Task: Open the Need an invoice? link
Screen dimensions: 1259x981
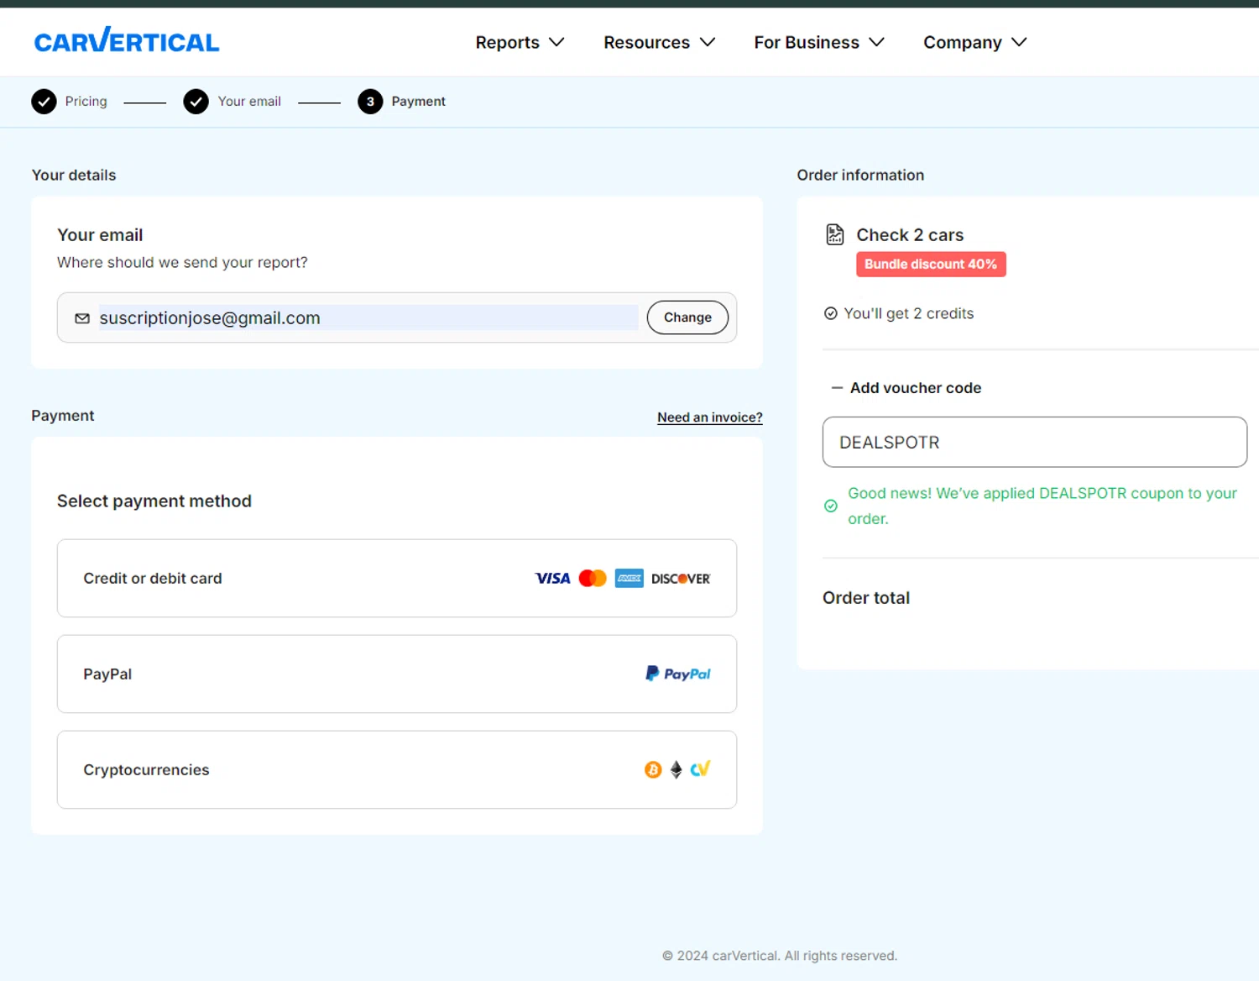Action: (710, 417)
